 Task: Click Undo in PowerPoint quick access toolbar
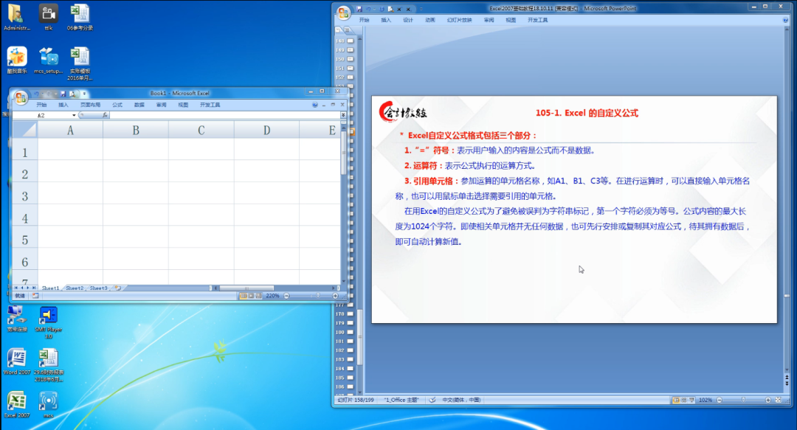click(368, 9)
